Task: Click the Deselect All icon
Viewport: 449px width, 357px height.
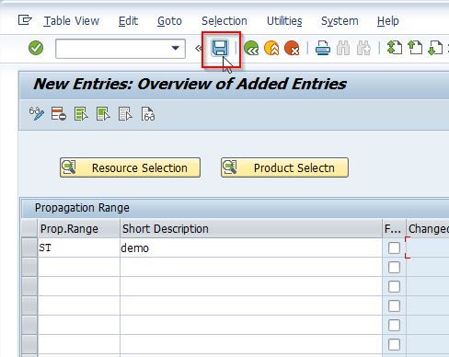Action: [x=125, y=114]
